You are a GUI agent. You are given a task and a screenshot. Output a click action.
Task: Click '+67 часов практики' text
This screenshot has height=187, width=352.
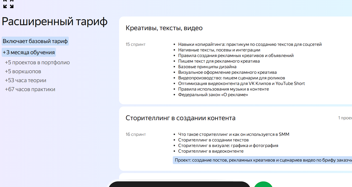pos(30,89)
